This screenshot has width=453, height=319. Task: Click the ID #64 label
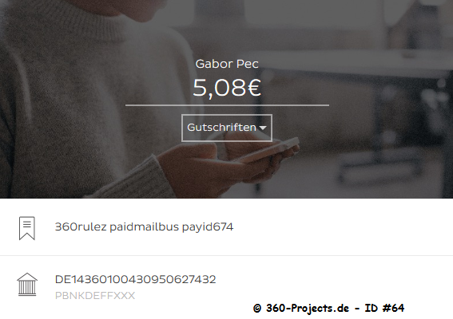click(384, 308)
